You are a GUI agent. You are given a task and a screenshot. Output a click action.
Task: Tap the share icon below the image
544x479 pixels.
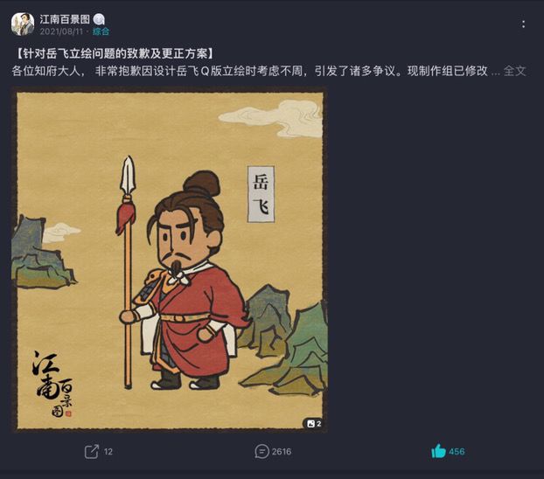pyautogui.click(x=92, y=451)
